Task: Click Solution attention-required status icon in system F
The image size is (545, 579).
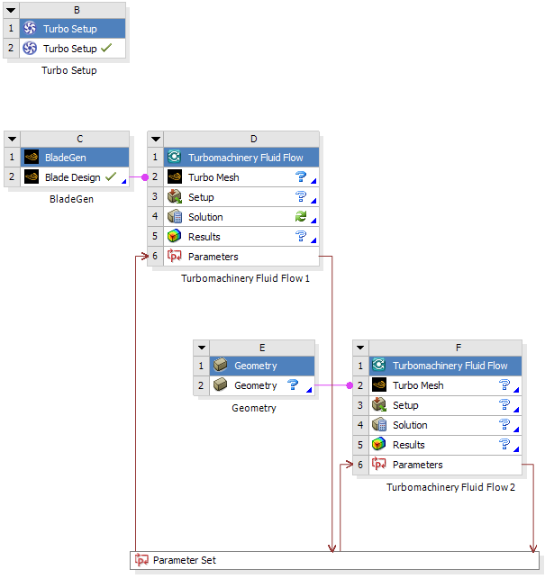Action: pyautogui.click(x=504, y=424)
